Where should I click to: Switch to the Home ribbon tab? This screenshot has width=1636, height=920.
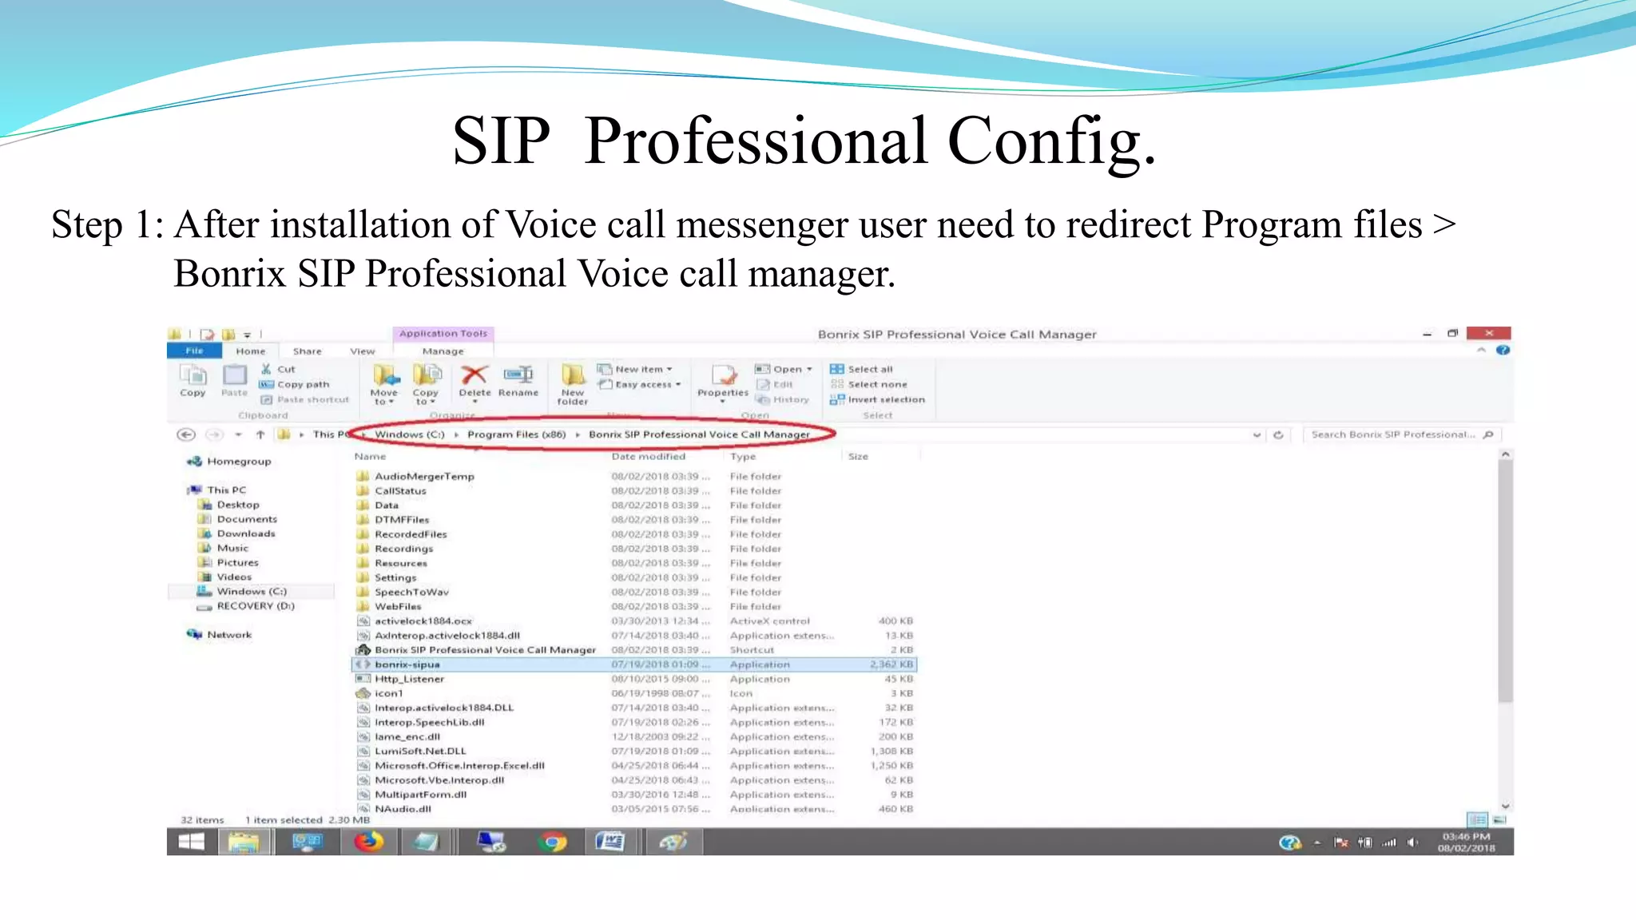click(x=250, y=351)
